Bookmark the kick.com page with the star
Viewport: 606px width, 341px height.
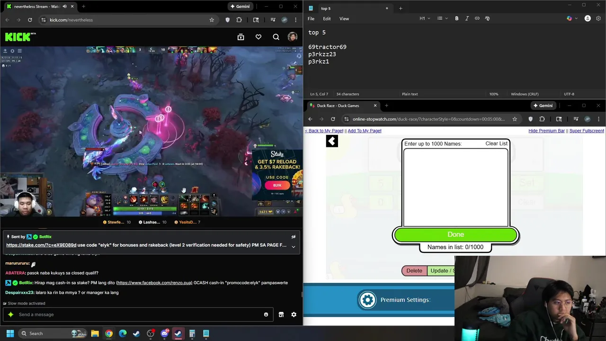tap(212, 20)
